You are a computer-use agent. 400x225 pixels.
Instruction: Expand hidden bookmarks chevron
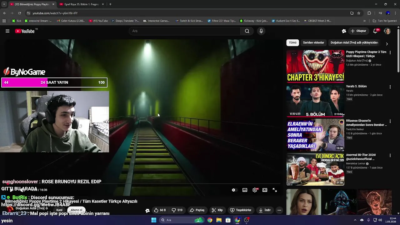(364, 21)
